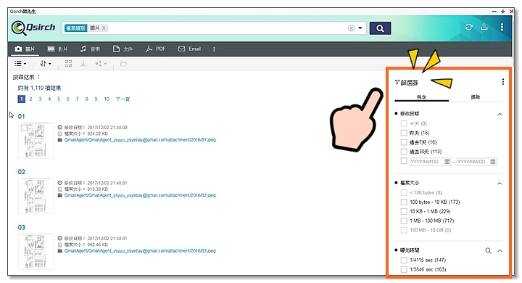Click the blue search magnifier button
The image size is (522, 283).
380,28
